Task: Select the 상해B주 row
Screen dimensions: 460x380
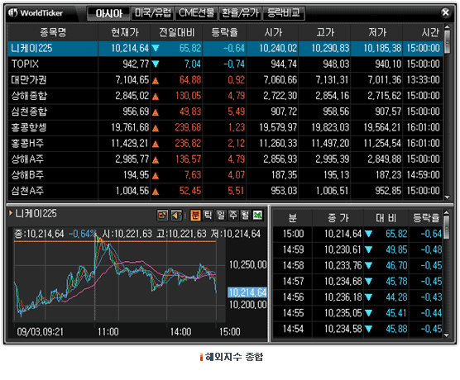Action: pyautogui.click(x=225, y=174)
